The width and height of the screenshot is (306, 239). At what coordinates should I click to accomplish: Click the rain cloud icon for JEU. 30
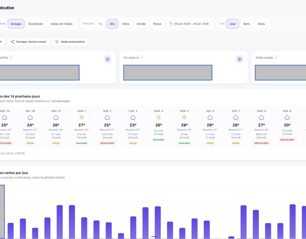point(30,118)
